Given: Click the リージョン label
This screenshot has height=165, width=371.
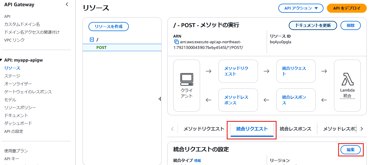Looking at the screenshot, I should [280, 160].
